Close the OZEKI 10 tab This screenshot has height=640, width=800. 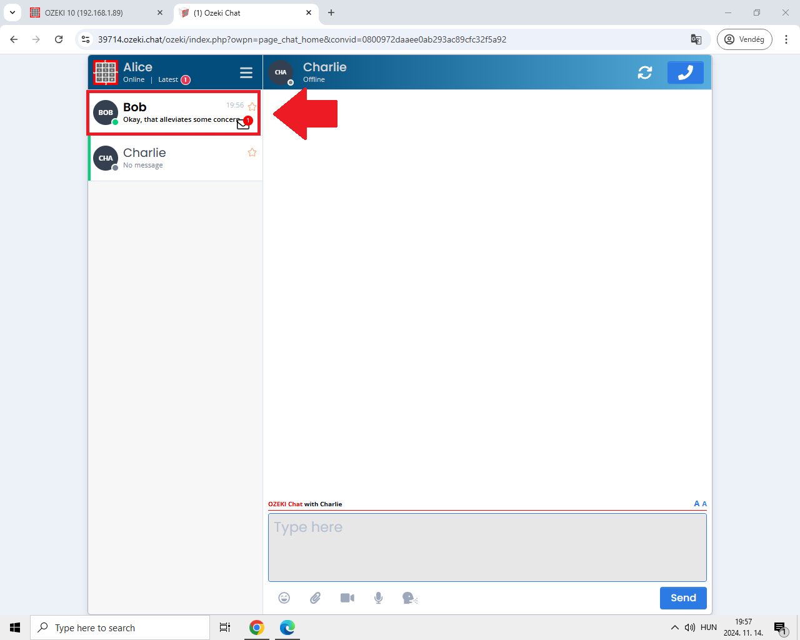[x=160, y=12]
